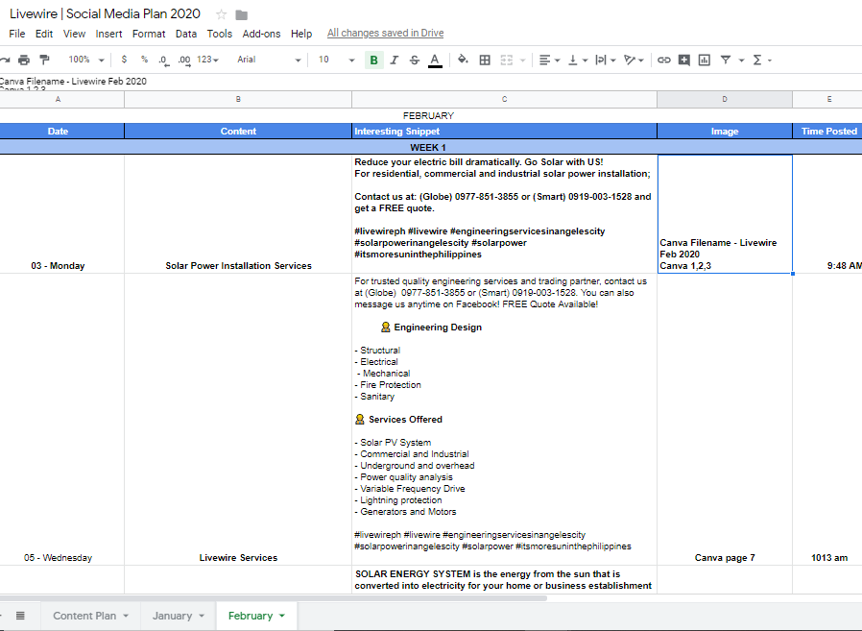
Task: Click the horizontal scrollbar
Action: point(274,598)
